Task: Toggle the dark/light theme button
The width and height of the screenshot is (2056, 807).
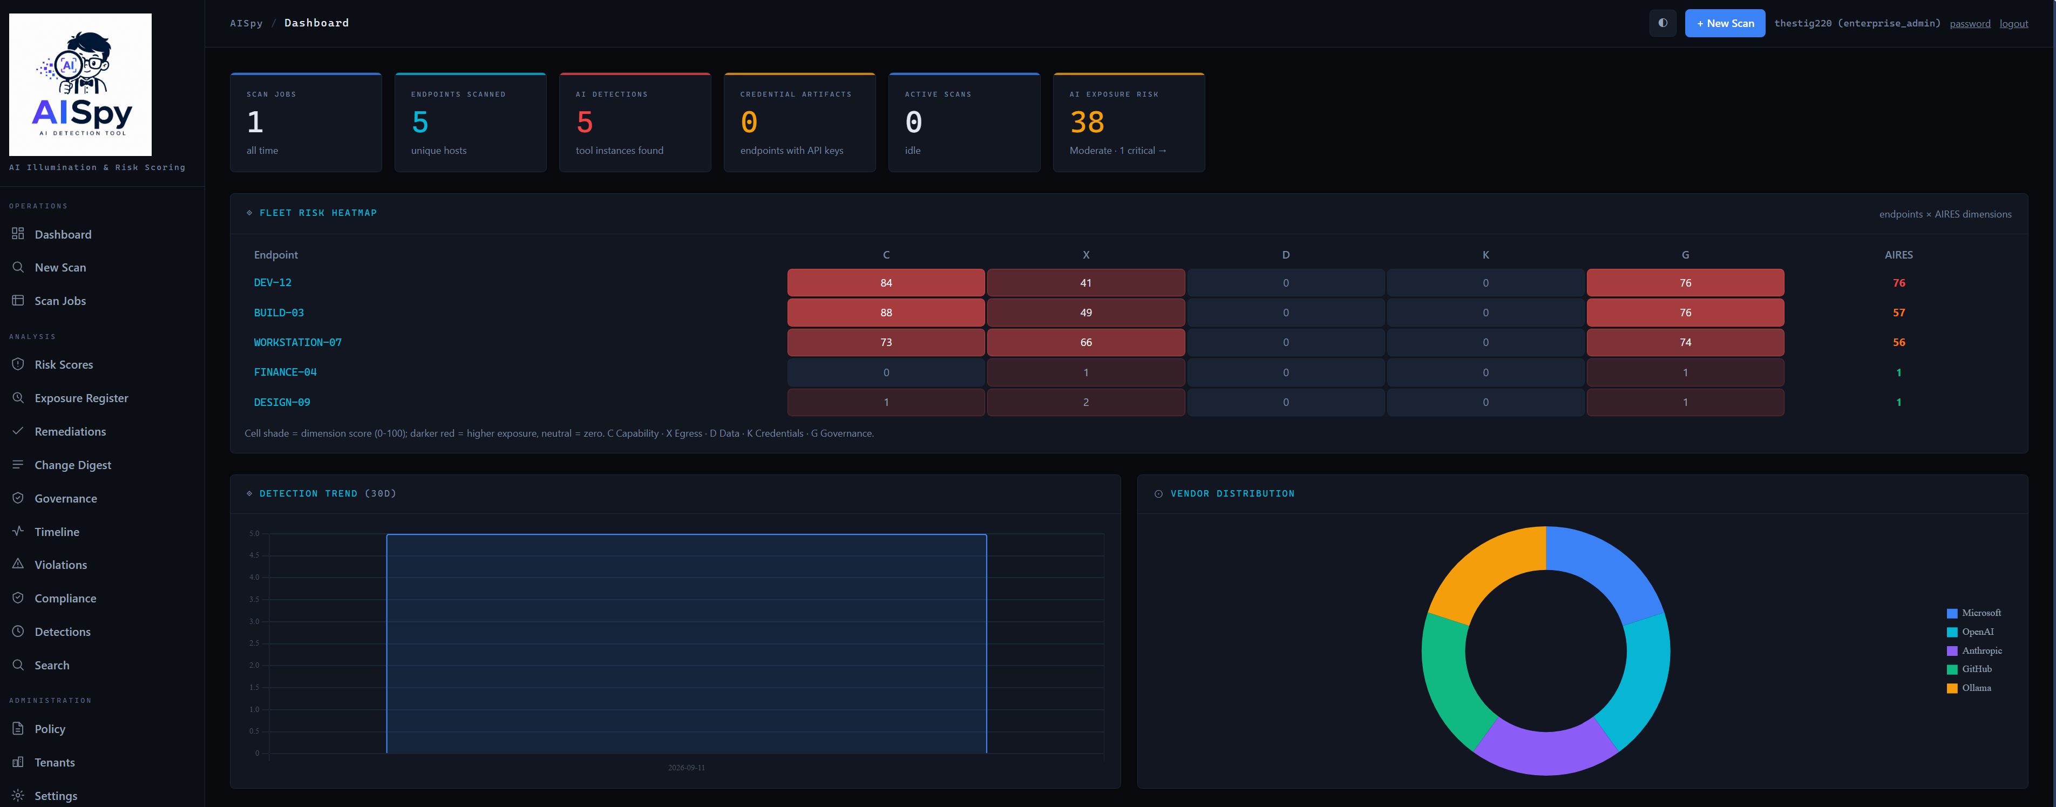Action: click(x=1663, y=23)
